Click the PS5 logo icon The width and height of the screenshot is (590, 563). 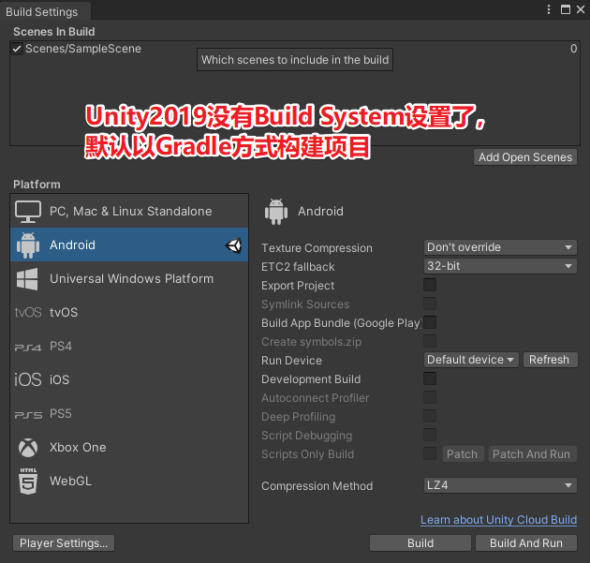[x=28, y=415]
